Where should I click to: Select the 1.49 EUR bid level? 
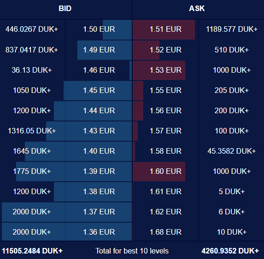tap(99, 50)
